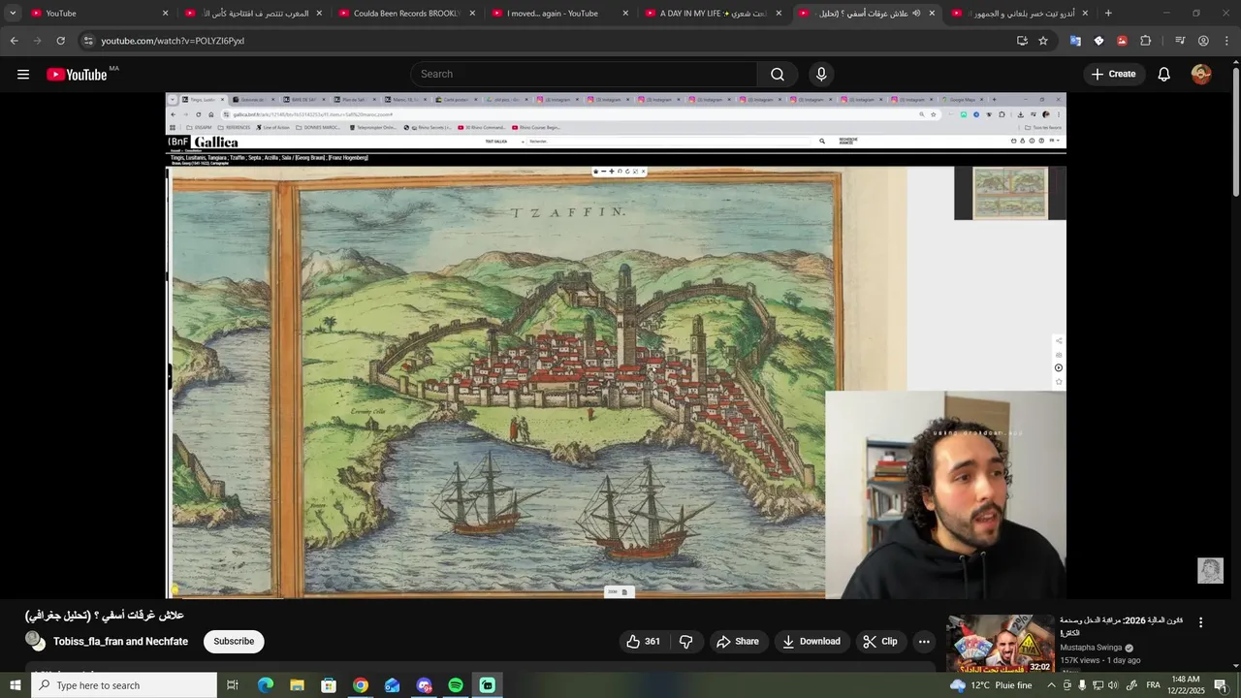Open weather widget showing 12°C Pluie fine
The width and height of the screenshot is (1241, 698).
[991, 685]
